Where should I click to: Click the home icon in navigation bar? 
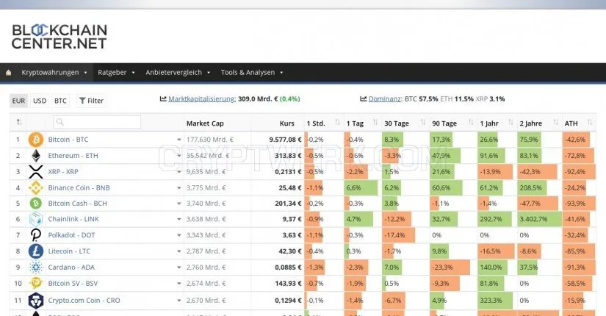pyautogui.click(x=9, y=72)
